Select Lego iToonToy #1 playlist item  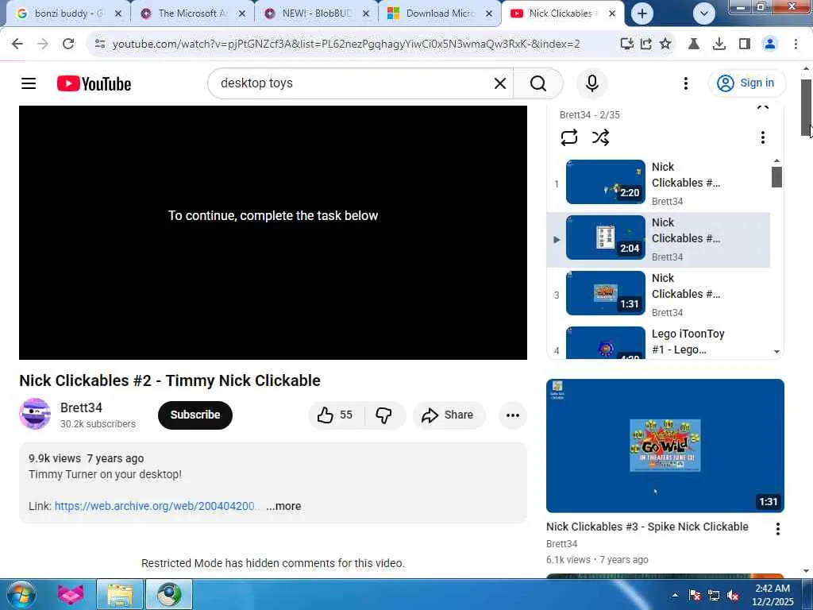658,342
